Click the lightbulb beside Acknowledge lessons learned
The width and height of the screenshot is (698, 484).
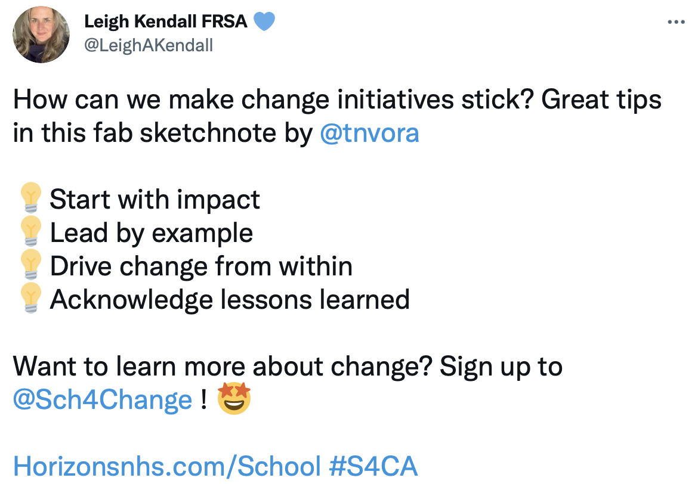30,298
